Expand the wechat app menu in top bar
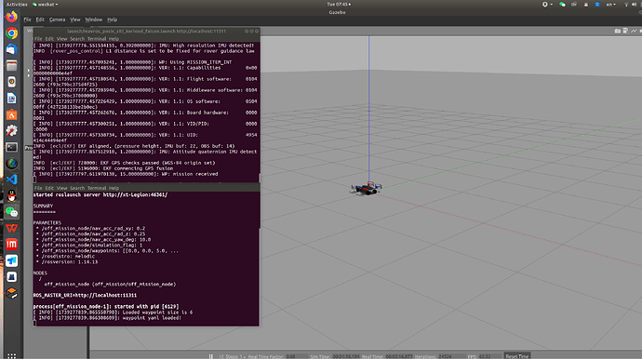Screen dimensions: 642x359 coord(45,5)
